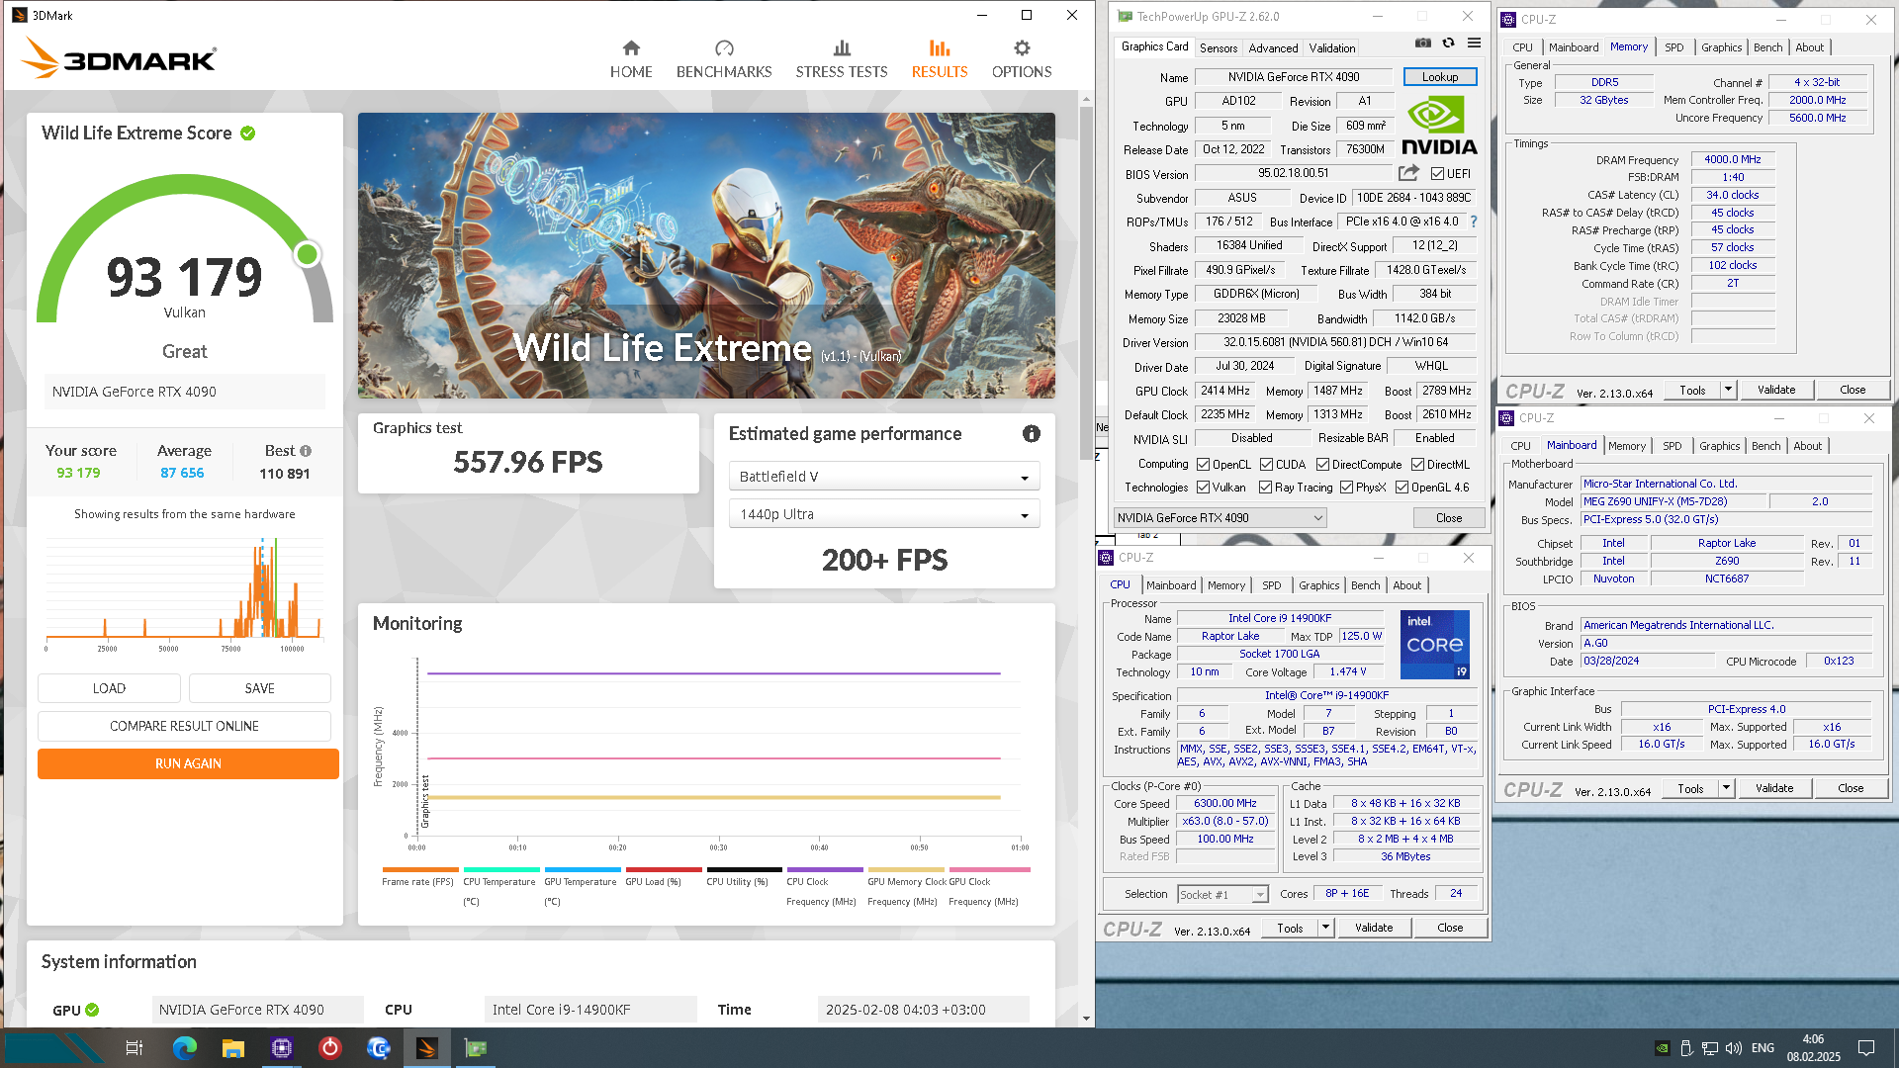Open About tab in CPU-Z Mainboard window
Screen dimensions: 1899x1068
click(x=1807, y=446)
